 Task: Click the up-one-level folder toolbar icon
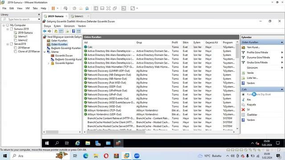point(56,31)
